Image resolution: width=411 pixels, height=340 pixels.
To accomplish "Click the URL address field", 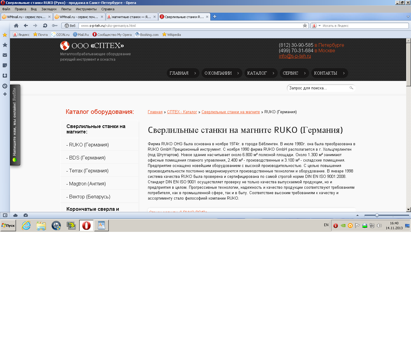I will coord(191,26).
